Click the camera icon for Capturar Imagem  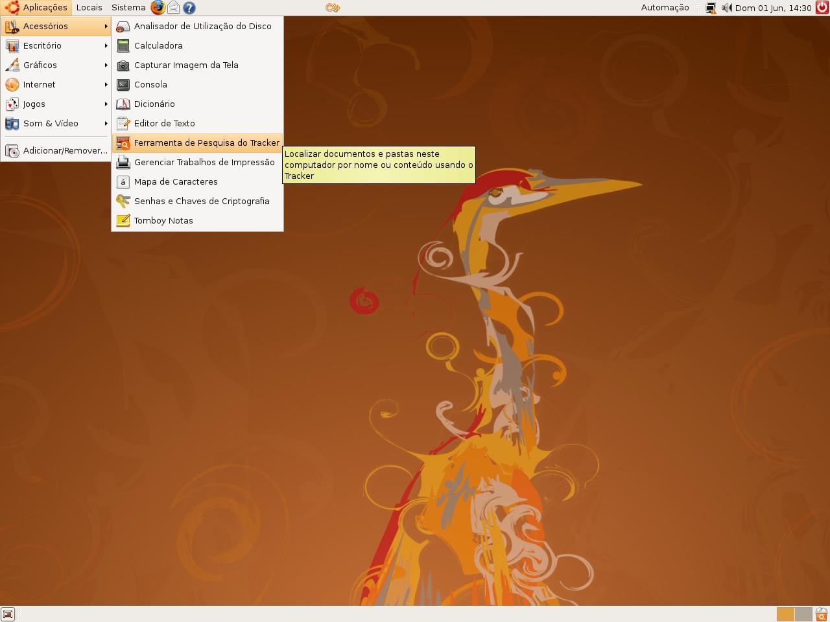point(123,65)
